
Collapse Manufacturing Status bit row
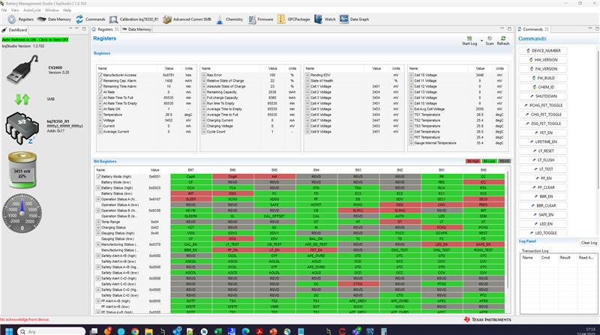click(98, 244)
